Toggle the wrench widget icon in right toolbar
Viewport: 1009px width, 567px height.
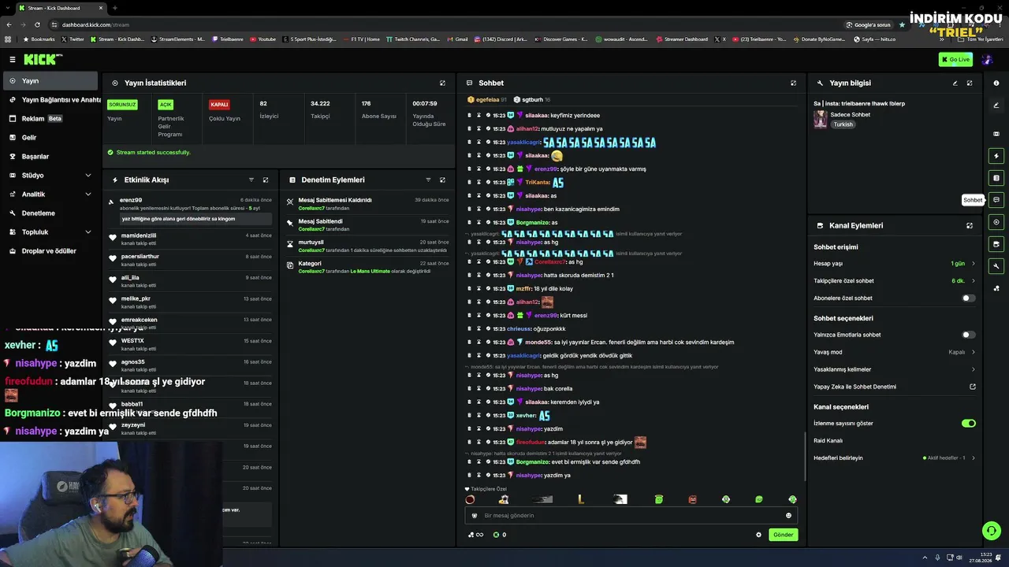coord(996,266)
